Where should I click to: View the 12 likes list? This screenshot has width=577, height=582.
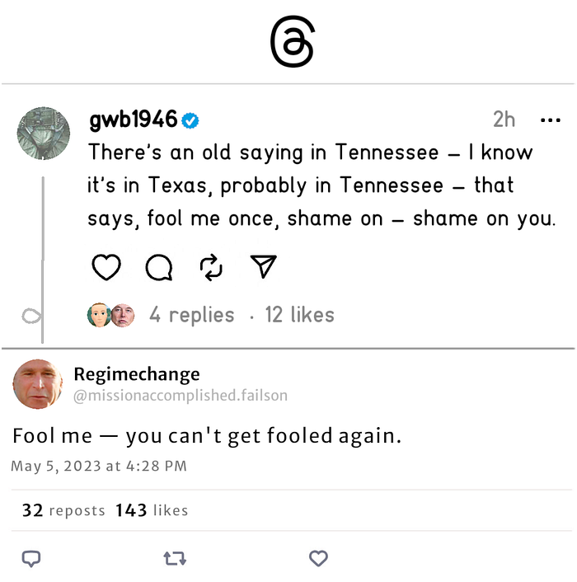click(x=300, y=315)
